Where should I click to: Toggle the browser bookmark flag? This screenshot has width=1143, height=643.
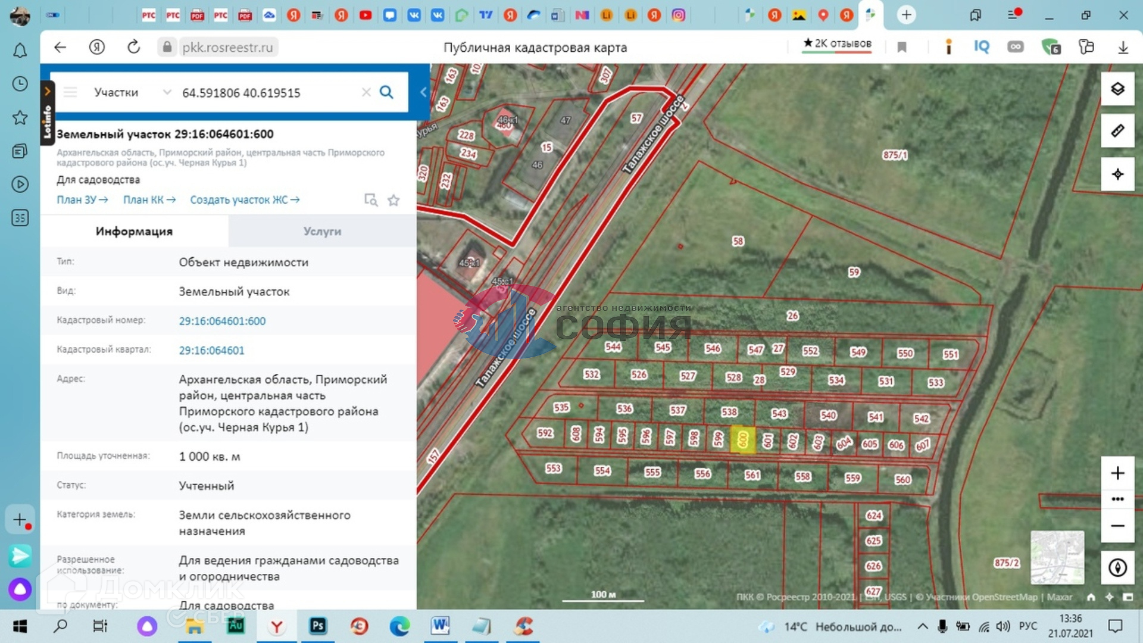[902, 48]
